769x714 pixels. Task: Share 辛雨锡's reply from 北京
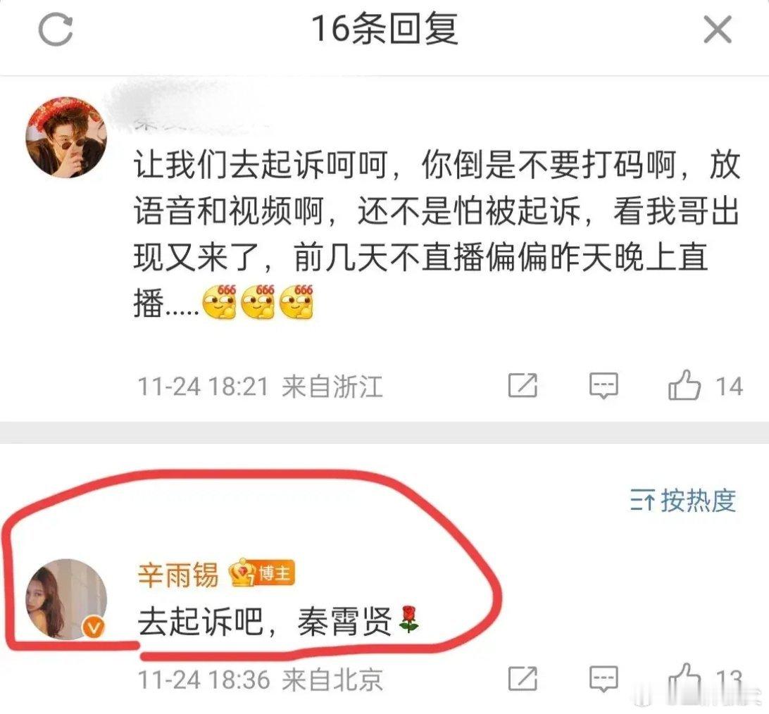523,679
